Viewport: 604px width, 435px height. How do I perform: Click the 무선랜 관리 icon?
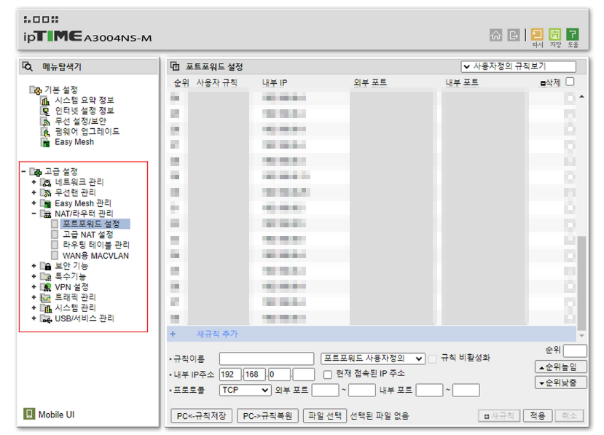click(x=46, y=192)
